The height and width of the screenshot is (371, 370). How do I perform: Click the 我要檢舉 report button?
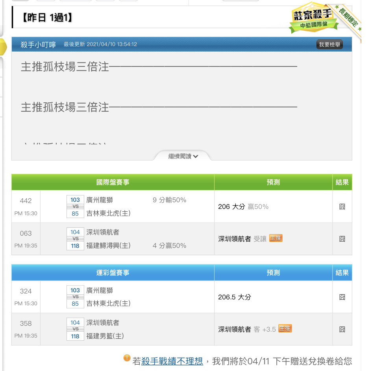(329, 44)
